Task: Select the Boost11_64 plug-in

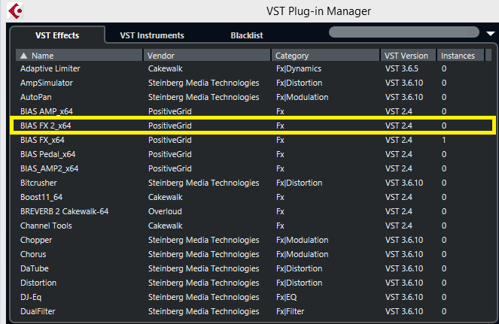Action: point(253,197)
